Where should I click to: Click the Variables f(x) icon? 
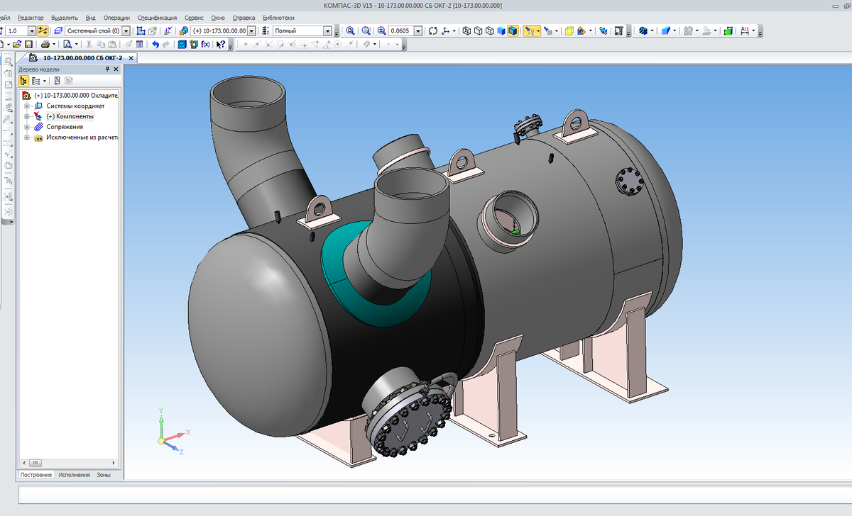(x=205, y=44)
